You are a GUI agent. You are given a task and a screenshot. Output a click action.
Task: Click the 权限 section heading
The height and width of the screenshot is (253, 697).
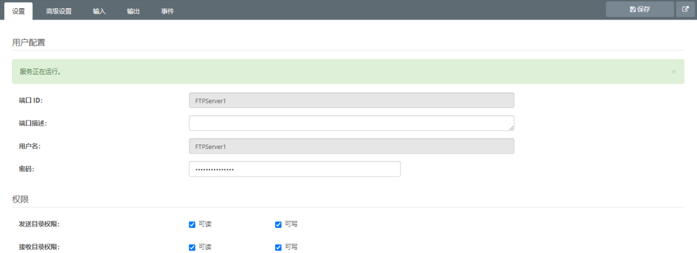click(21, 199)
